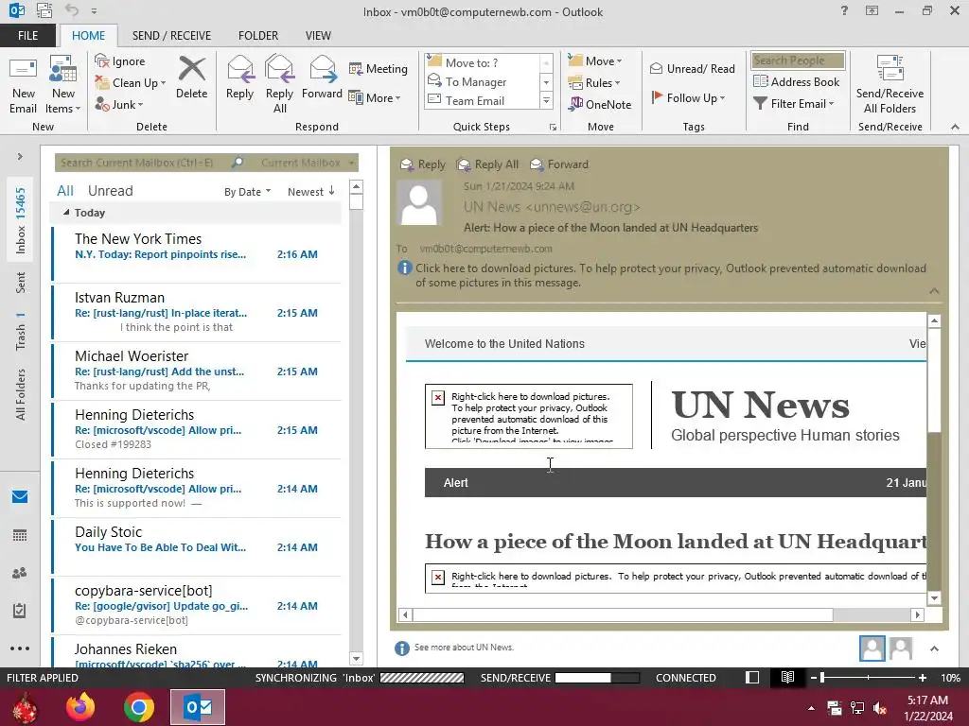Switch to the HOME tab
The height and width of the screenshot is (726, 969).
(88, 36)
